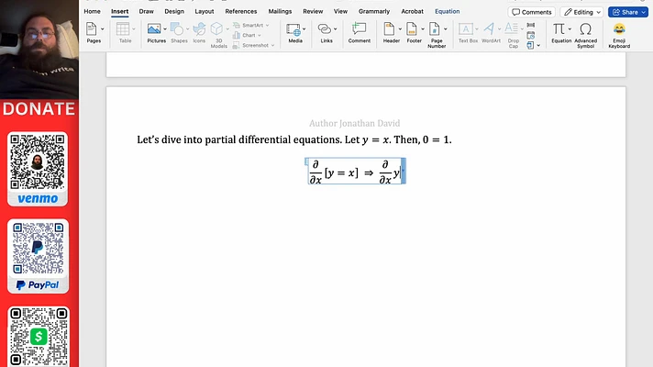Expand the SmartArt dropdown arrow
The image size is (653, 367).
click(x=268, y=26)
